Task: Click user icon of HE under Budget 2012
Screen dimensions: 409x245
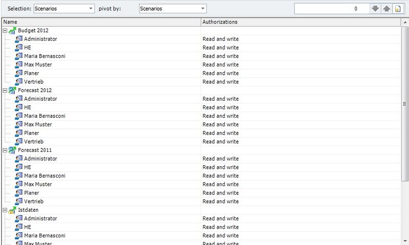Action: point(18,48)
